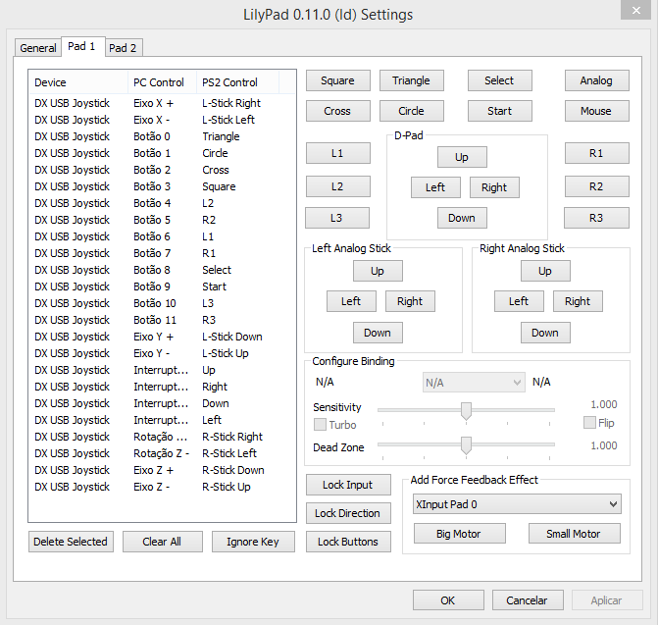Open the Pad 2 tab

click(x=123, y=48)
